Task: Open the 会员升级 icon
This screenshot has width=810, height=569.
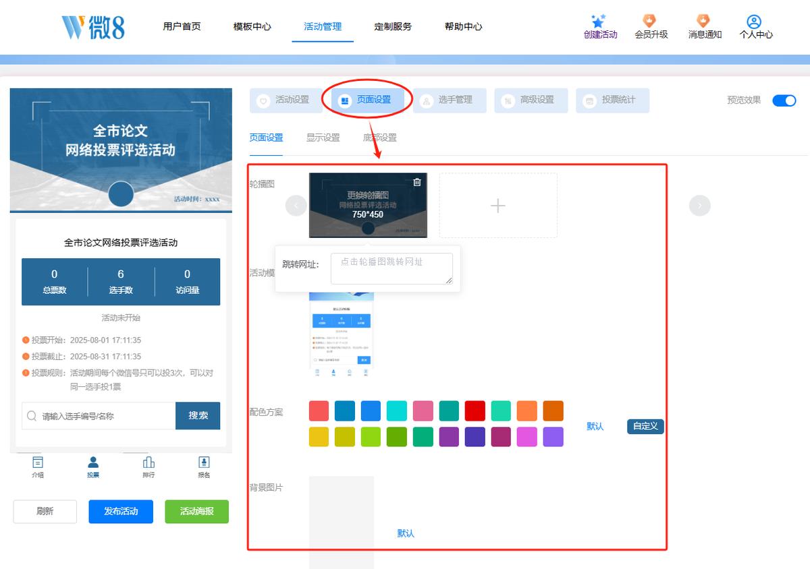Action: 649,22
